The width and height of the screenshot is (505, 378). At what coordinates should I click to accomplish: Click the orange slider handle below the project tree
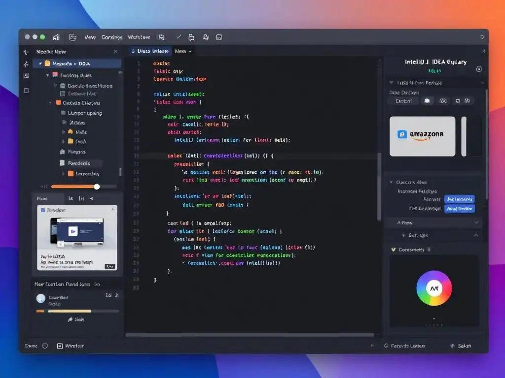(x=97, y=187)
